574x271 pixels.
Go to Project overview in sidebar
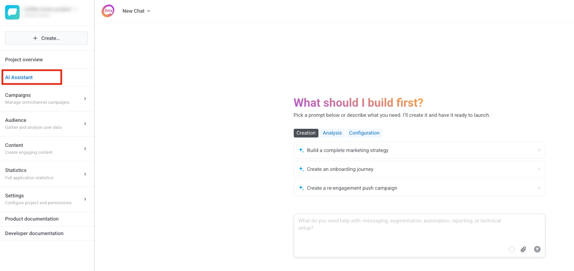click(x=24, y=59)
